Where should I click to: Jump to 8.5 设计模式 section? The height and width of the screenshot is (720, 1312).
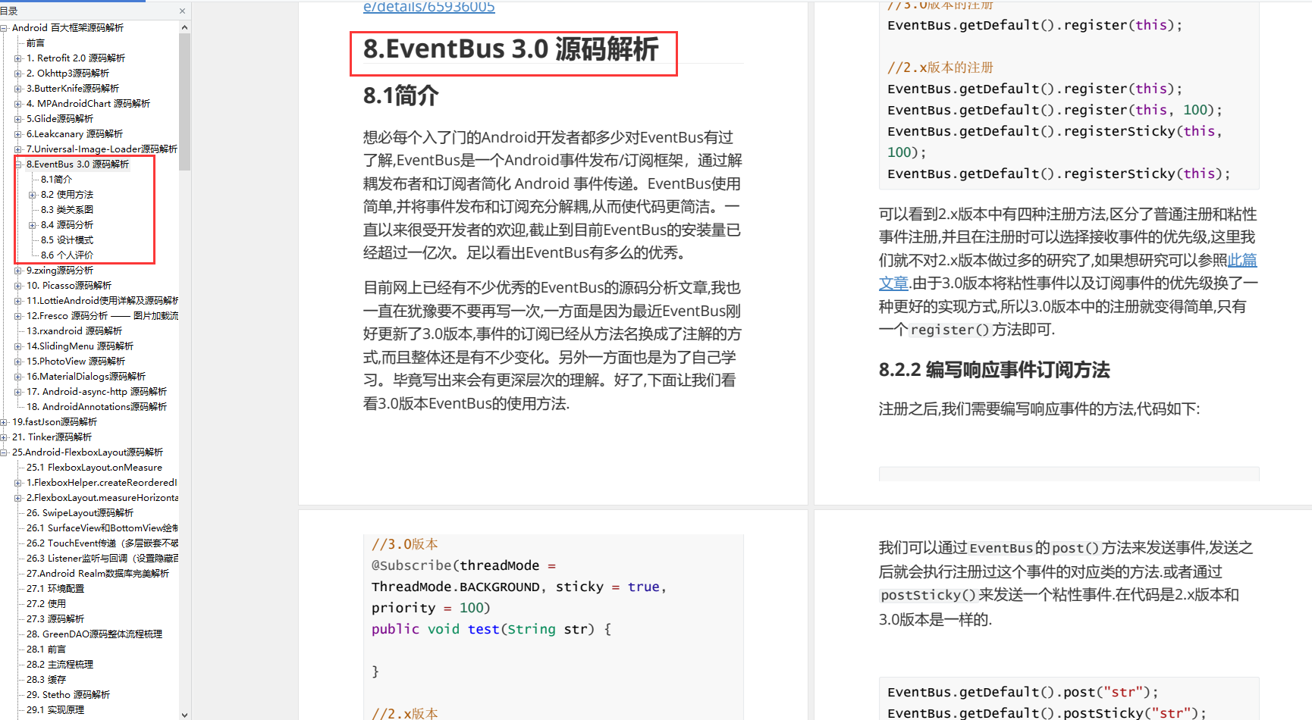pyautogui.click(x=67, y=240)
